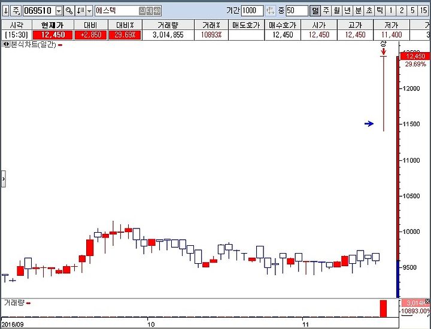Viewport: 431px width, 329px height.
Task: Click the volume value 3,014,855
Action: pyautogui.click(x=168, y=35)
